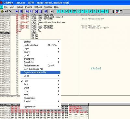Screen dimensions: 130x119
Task: Show Log window (L button)
Action: pyautogui.click(x=58, y=11)
